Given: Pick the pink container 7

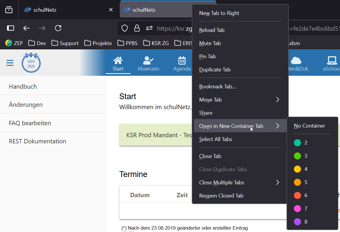Looking at the screenshot, I should [312, 209].
